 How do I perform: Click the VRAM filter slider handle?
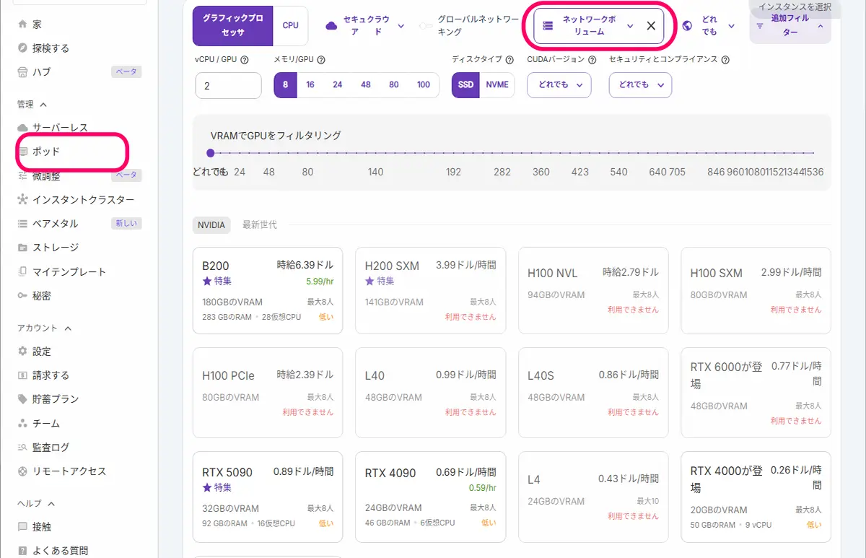pos(211,153)
